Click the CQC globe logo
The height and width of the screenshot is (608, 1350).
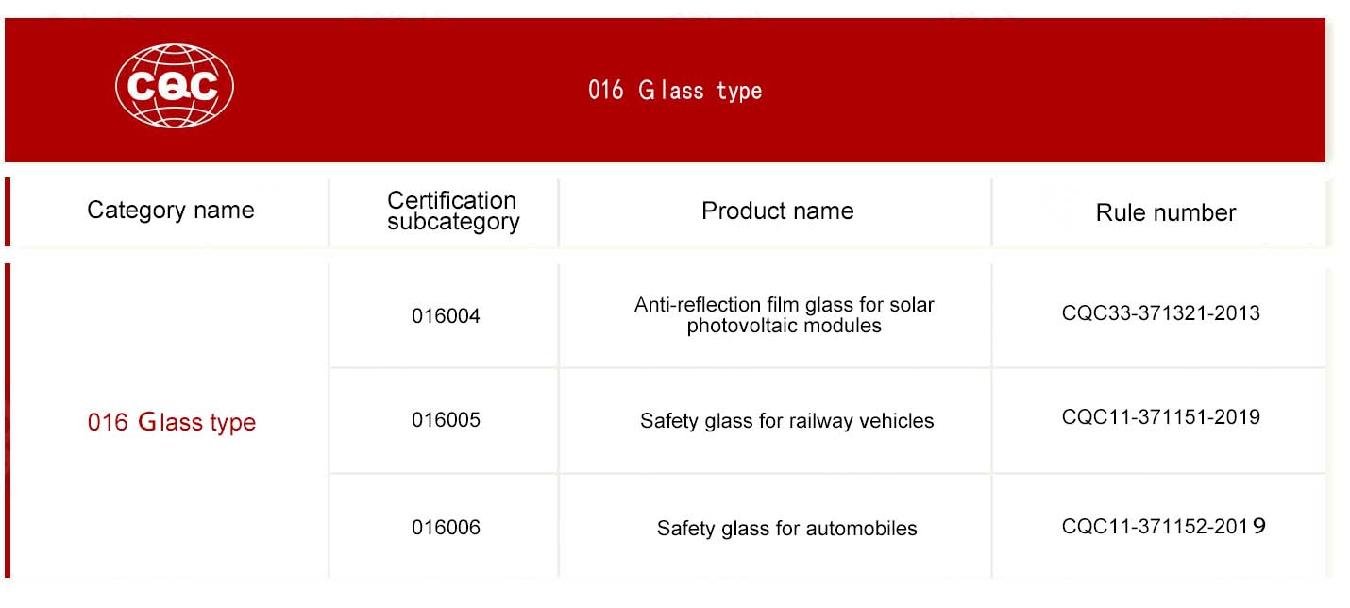[x=175, y=85]
